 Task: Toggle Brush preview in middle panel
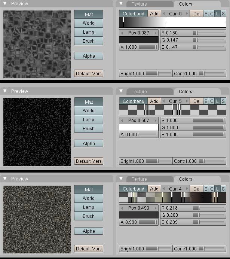89,128
